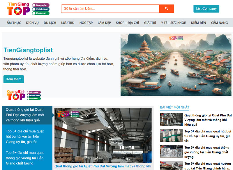Open the Y TẾ – SỨC KHỎE category
Screen dimensions: 233x170
tap(174, 22)
